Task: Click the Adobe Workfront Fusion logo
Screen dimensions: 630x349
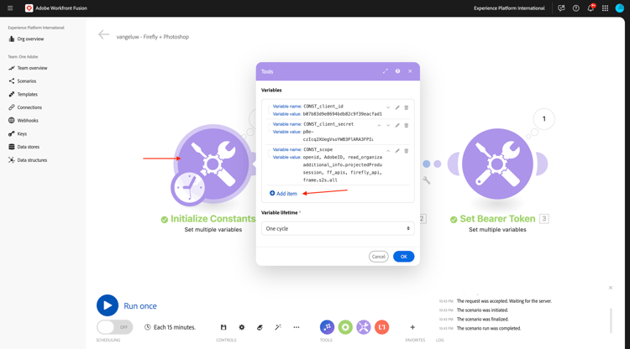Action: [29, 8]
